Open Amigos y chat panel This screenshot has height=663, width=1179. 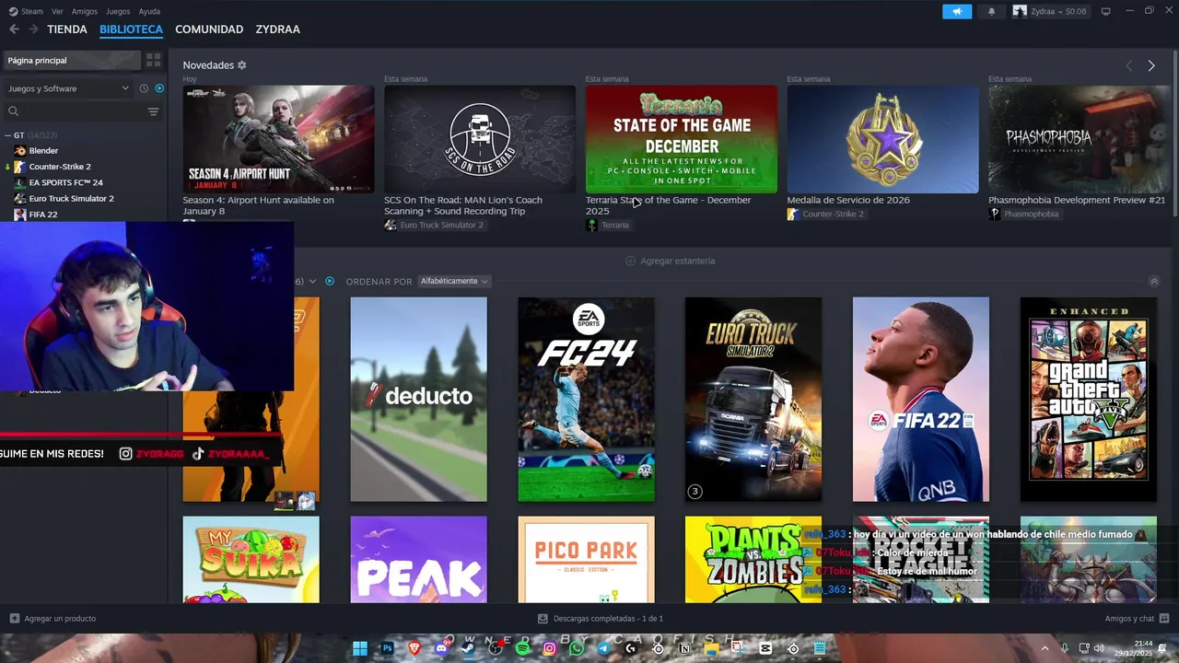[1137, 619]
